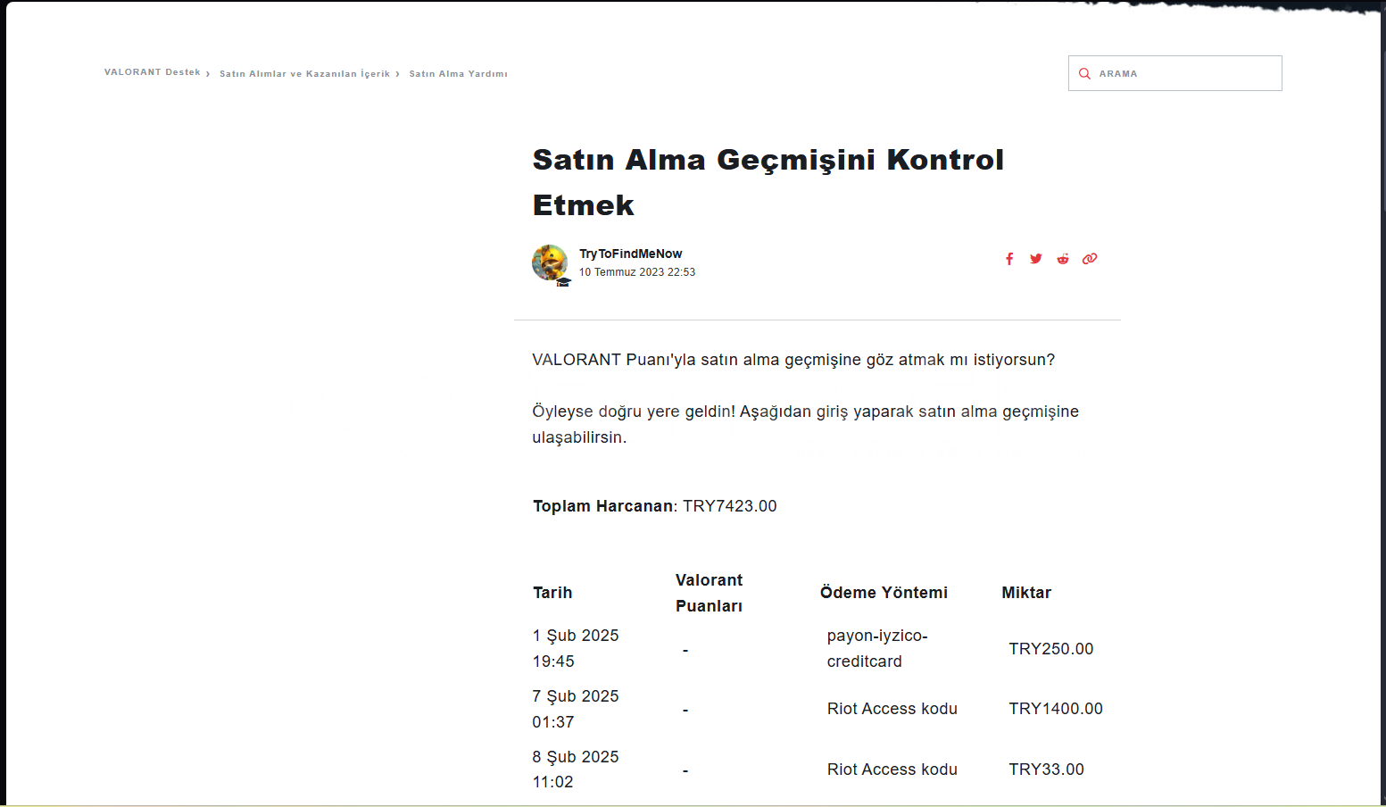The width and height of the screenshot is (1386, 807).
Task: Select the total amount TRY7423.00
Action: tap(730, 506)
